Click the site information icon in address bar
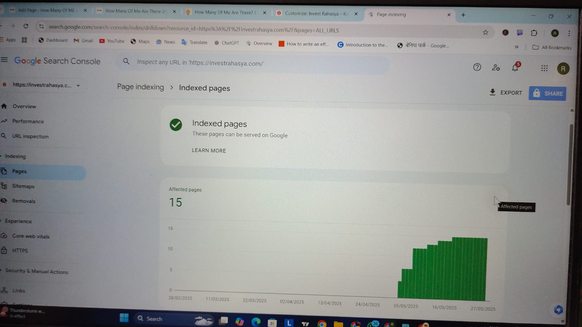 [x=41, y=27]
